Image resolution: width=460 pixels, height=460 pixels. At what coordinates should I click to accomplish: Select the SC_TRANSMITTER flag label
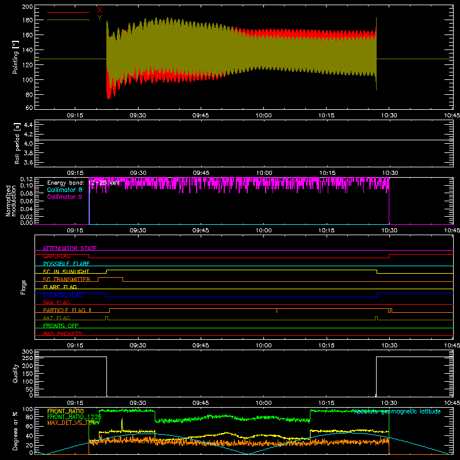point(67,279)
